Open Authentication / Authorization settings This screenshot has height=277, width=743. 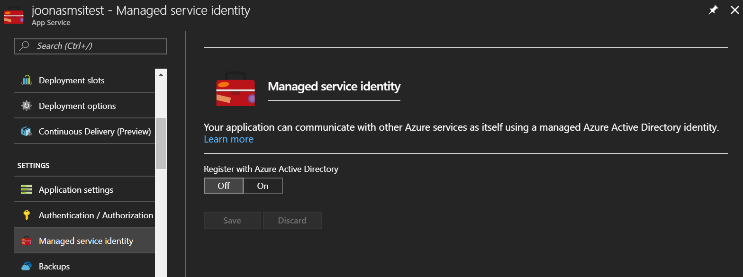96,215
